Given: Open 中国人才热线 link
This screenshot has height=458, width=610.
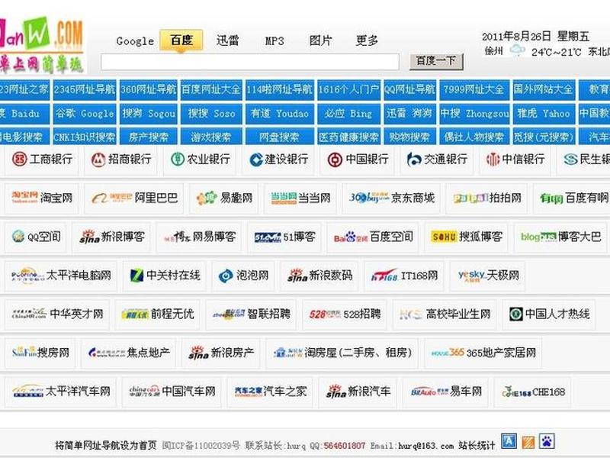Looking at the screenshot, I should [x=549, y=314].
